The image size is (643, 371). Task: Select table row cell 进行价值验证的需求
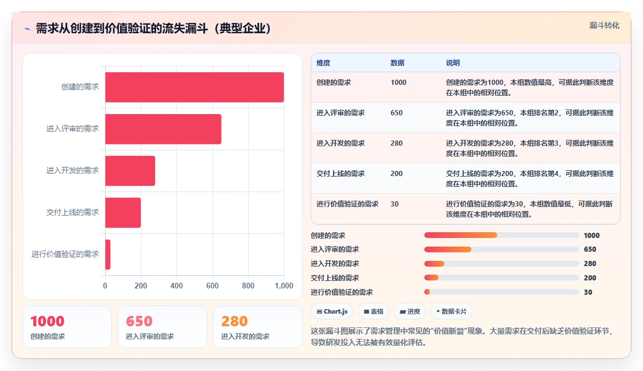tap(347, 204)
